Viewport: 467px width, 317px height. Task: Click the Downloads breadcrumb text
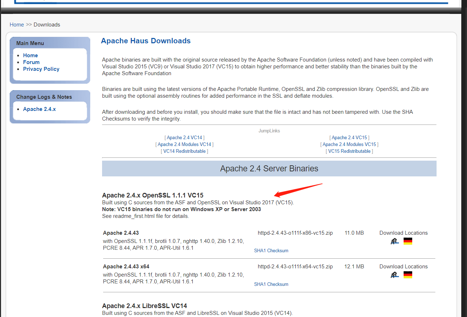click(x=47, y=25)
